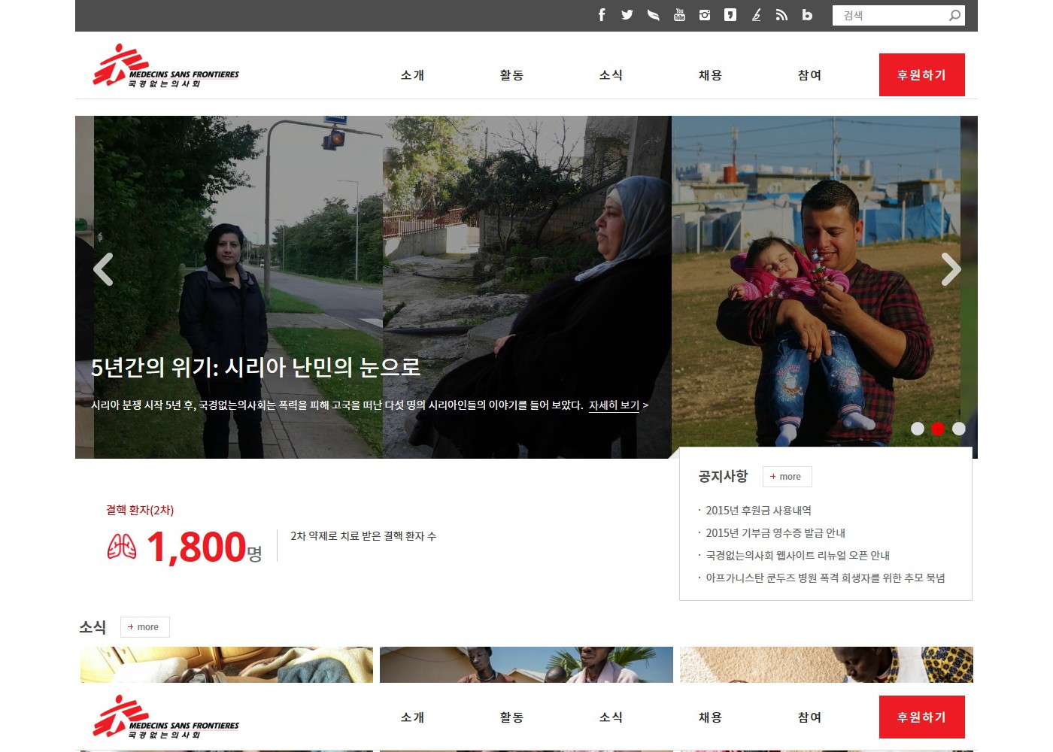The image size is (1053, 752).
Task: Click the KakaoStory quote-mark icon
Action: pyautogui.click(x=730, y=15)
